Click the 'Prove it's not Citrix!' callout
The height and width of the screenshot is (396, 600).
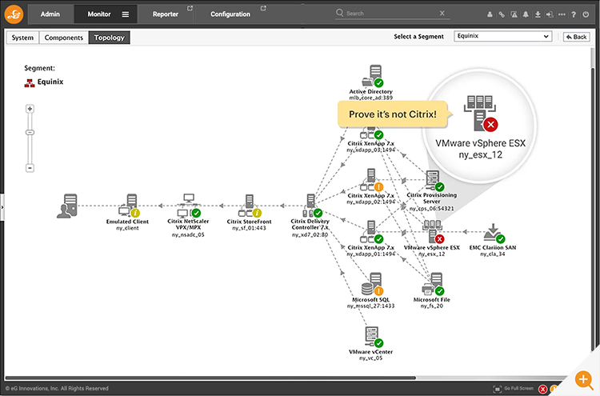click(x=393, y=114)
